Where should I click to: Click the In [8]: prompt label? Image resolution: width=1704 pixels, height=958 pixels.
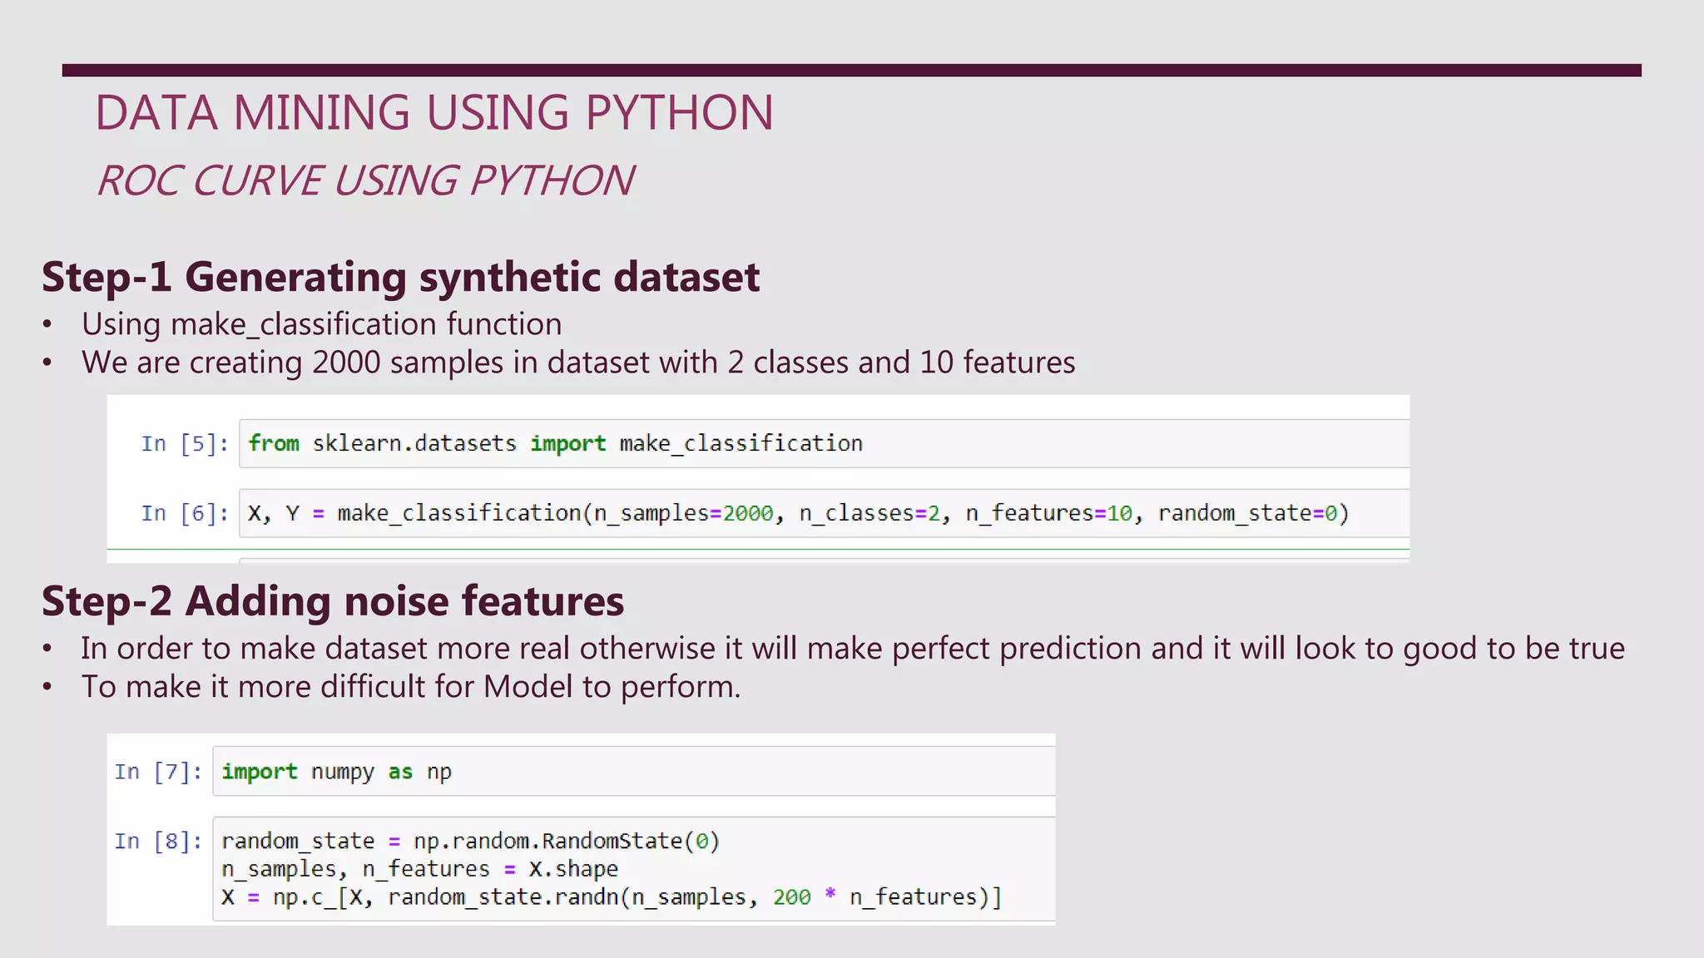pos(158,841)
